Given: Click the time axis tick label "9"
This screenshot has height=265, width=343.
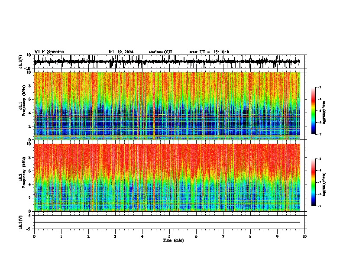Looking at the screenshot, I should click(x=277, y=236).
